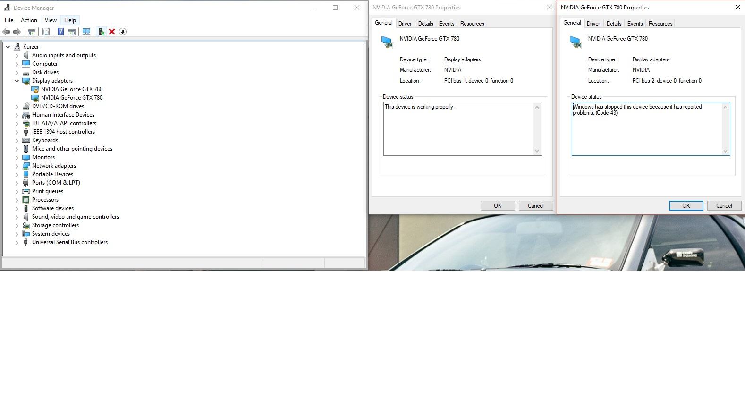Click the red X Uninstall device icon
This screenshot has width=745, height=408.
click(112, 32)
